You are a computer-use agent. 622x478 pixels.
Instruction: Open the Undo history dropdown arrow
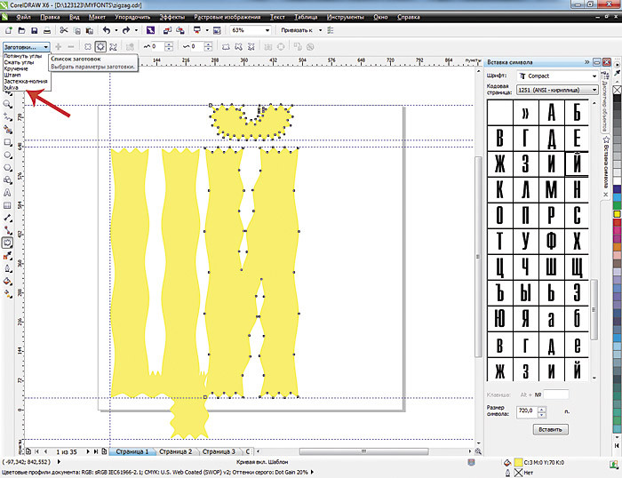[116, 30]
